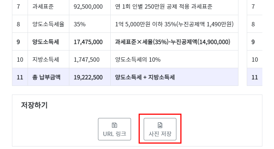
Task: Click the 지방소득세 label cell
Action: coord(48,60)
